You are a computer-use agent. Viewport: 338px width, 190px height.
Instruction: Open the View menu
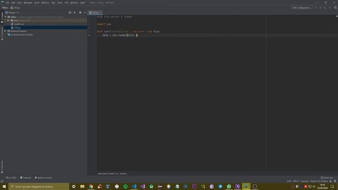pos(20,3)
